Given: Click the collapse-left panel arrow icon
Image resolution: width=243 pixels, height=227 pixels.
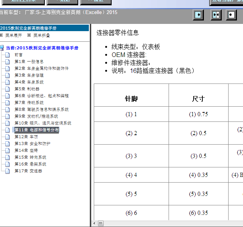Looking at the screenshot, I should (x=231, y=15).
